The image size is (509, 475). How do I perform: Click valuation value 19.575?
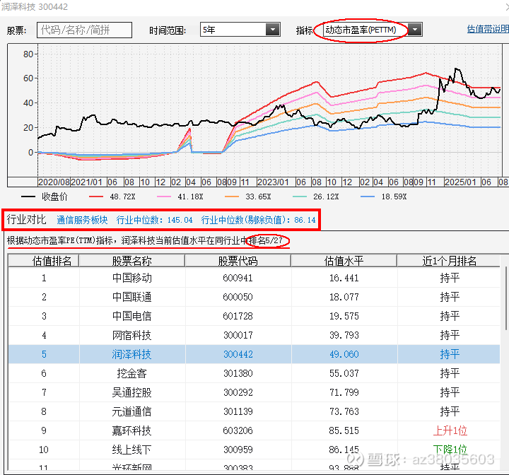(344, 316)
